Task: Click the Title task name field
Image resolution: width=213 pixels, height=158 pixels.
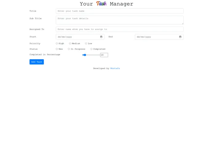Action: click(x=120, y=11)
